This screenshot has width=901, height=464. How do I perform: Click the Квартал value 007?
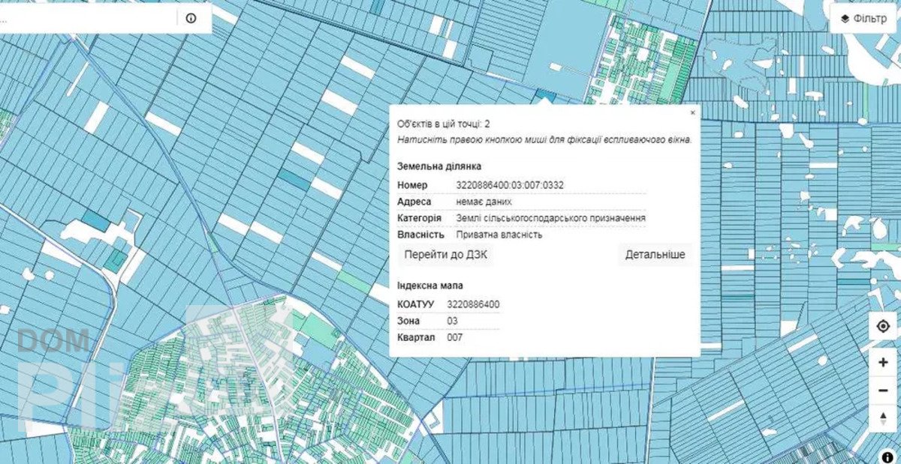tap(455, 337)
